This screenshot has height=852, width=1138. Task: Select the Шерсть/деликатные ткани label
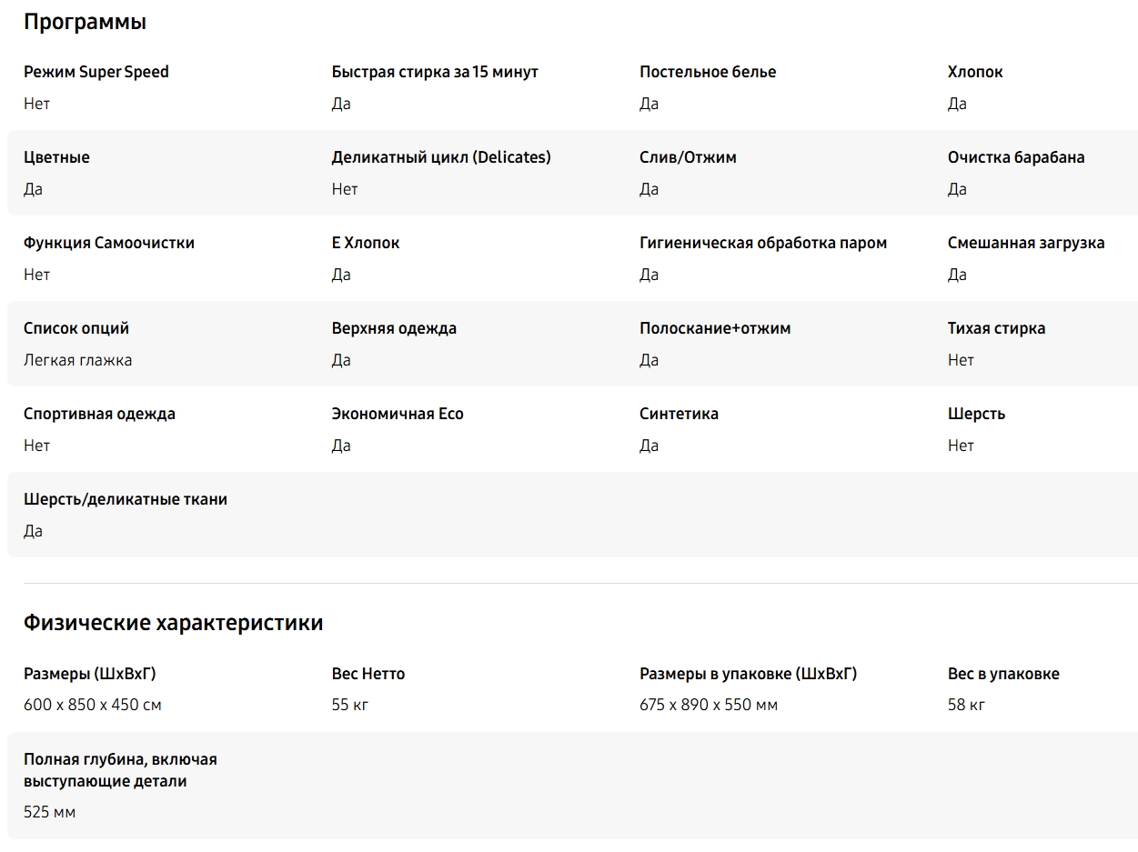pos(126,499)
